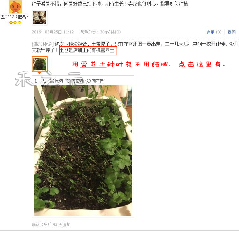Click the last yellow diamond rating icon
Screen dimensions: 239x232
[x=19, y=23]
